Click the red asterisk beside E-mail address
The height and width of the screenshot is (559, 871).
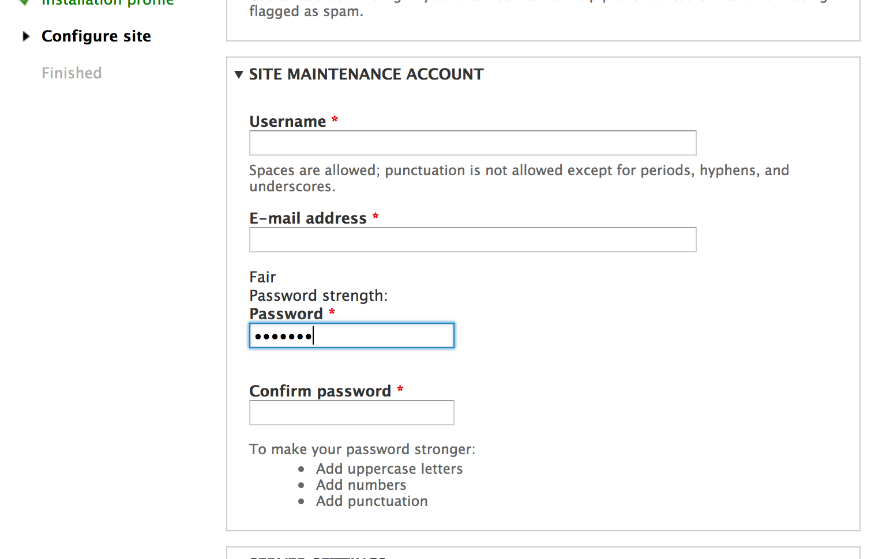pos(376,217)
